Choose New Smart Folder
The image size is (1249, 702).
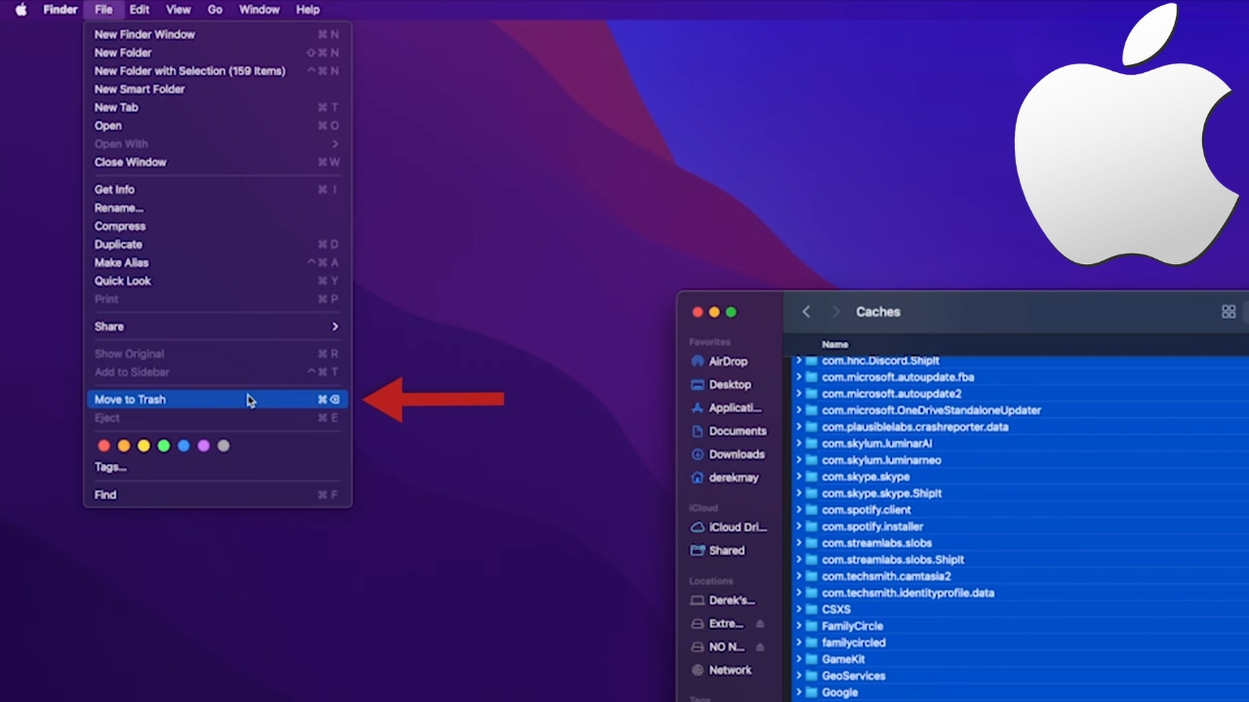(217, 90)
